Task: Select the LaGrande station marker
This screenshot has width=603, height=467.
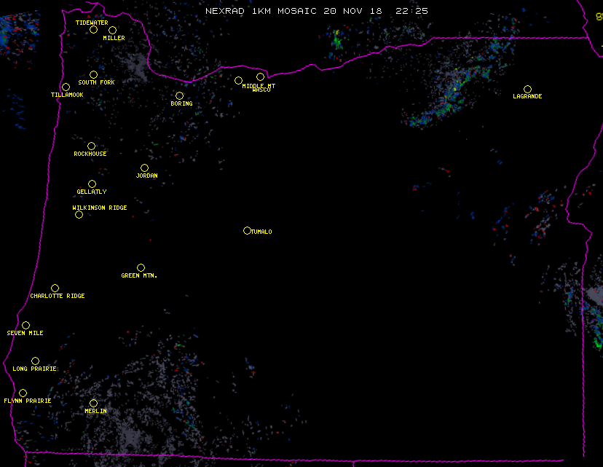Action: 527,90
